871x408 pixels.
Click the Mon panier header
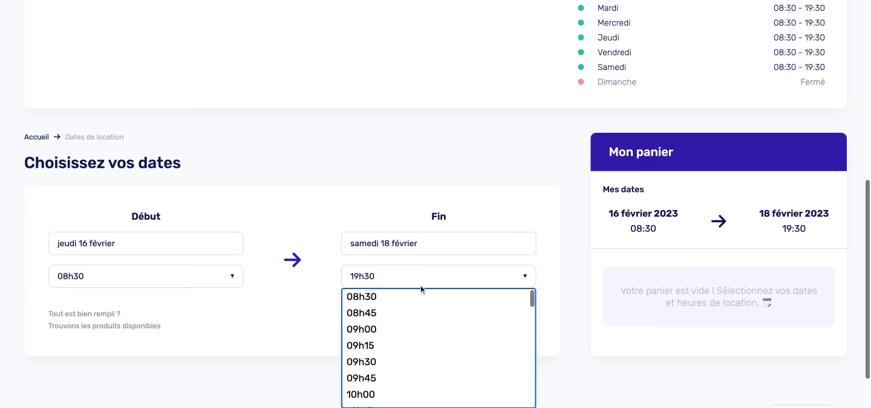(719, 152)
